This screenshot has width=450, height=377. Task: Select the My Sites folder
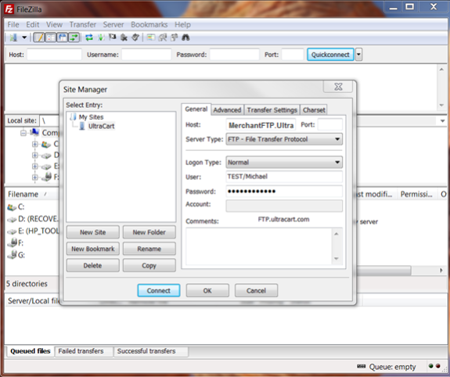91,117
